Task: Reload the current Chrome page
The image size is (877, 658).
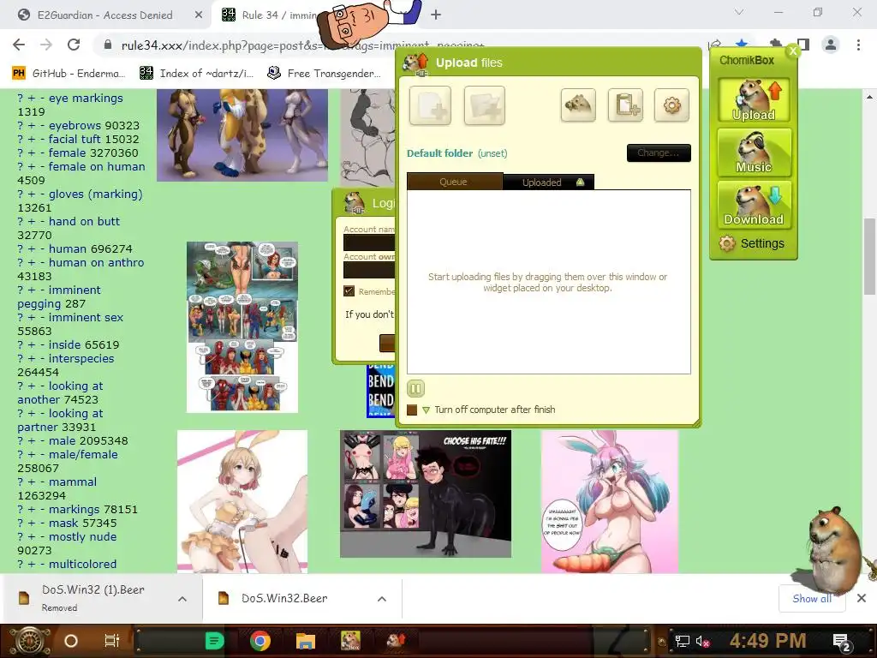Action: pyautogui.click(x=74, y=45)
